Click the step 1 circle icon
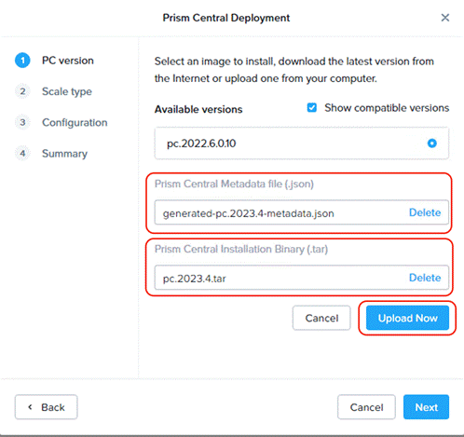Image resolution: width=464 pixels, height=437 pixels. pyautogui.click(x=22, y=61)
